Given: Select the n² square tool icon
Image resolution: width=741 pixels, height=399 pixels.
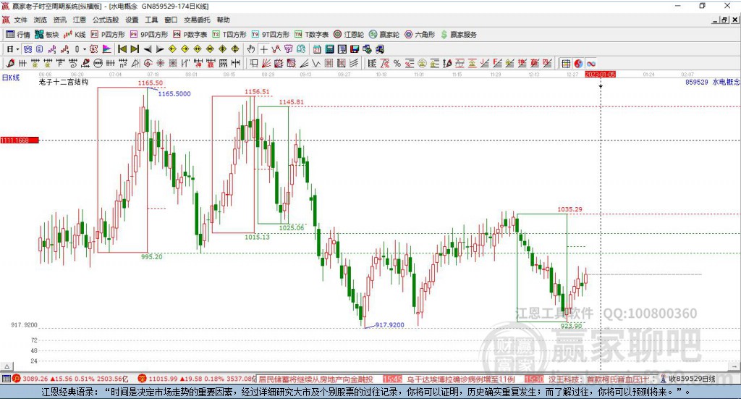Looking at the screenshot, I should pyautogui.click(x=123, y=63).
